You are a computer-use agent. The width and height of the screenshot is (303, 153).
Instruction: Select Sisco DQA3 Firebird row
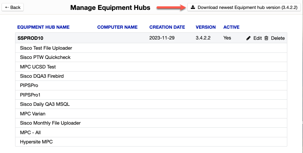tap(42, 76)
